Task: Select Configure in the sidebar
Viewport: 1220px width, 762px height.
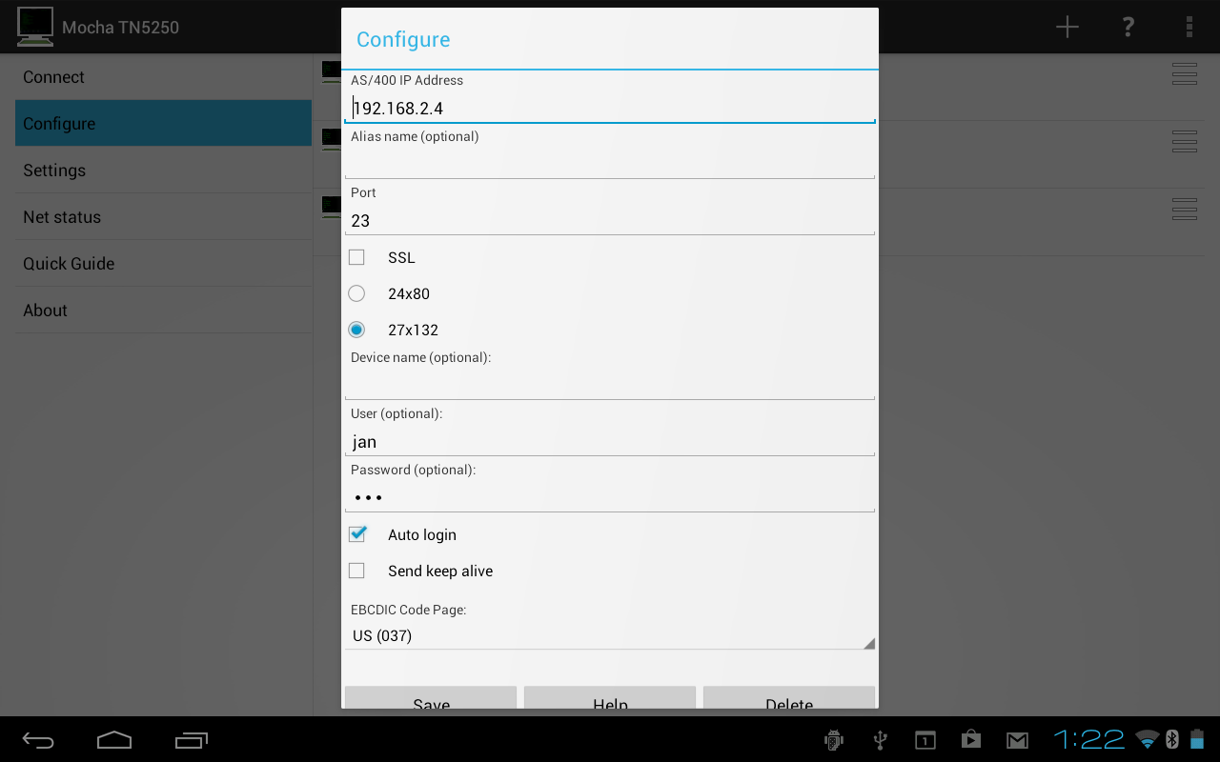Action: point(163,123)
